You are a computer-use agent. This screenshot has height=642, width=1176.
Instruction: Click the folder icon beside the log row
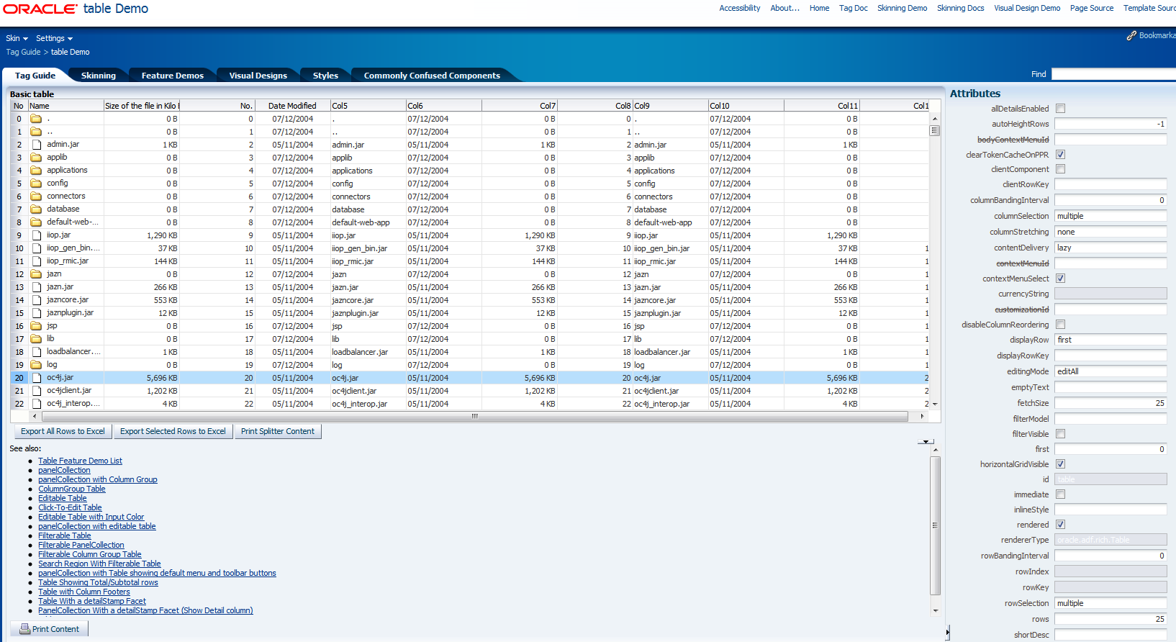tap(36, 365)
